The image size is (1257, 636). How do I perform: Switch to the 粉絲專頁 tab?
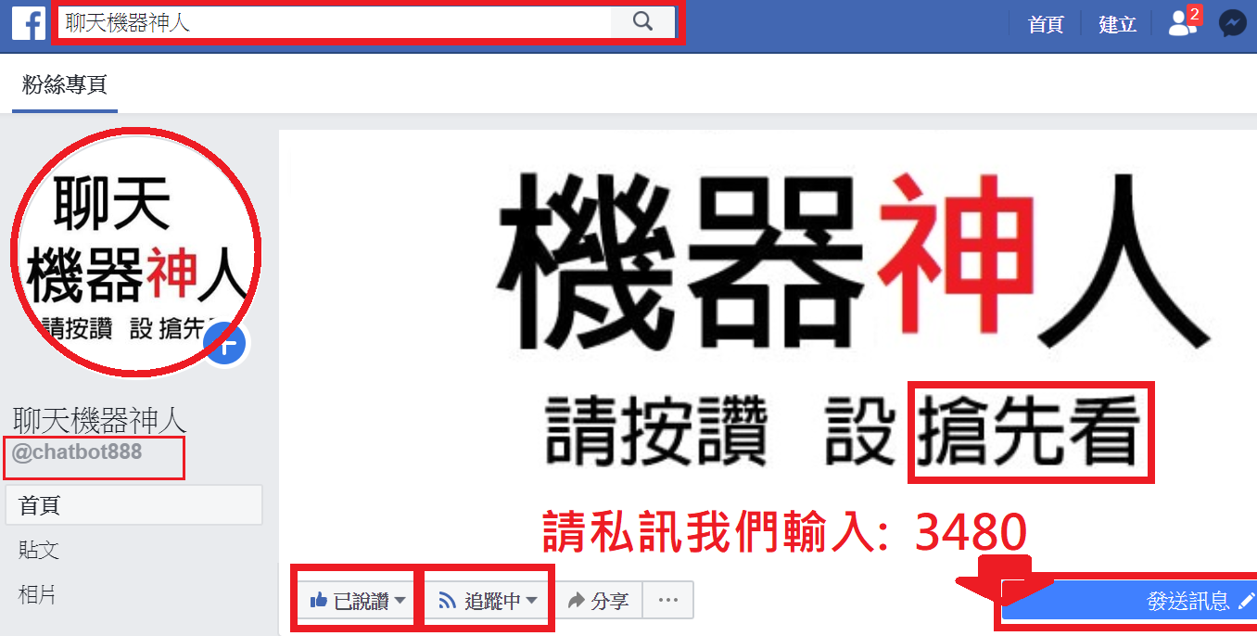[x=65, y=84]
